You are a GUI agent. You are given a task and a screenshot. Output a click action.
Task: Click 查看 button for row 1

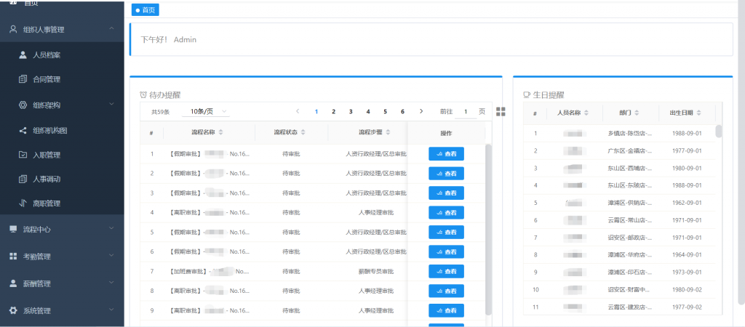pos(446,153)
